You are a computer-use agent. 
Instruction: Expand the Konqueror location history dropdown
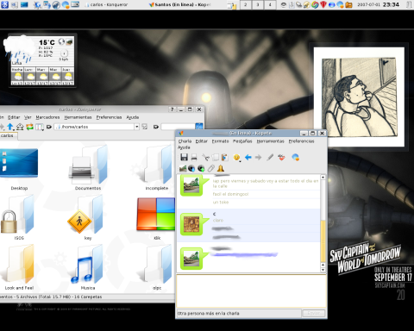tap(137, 127)
